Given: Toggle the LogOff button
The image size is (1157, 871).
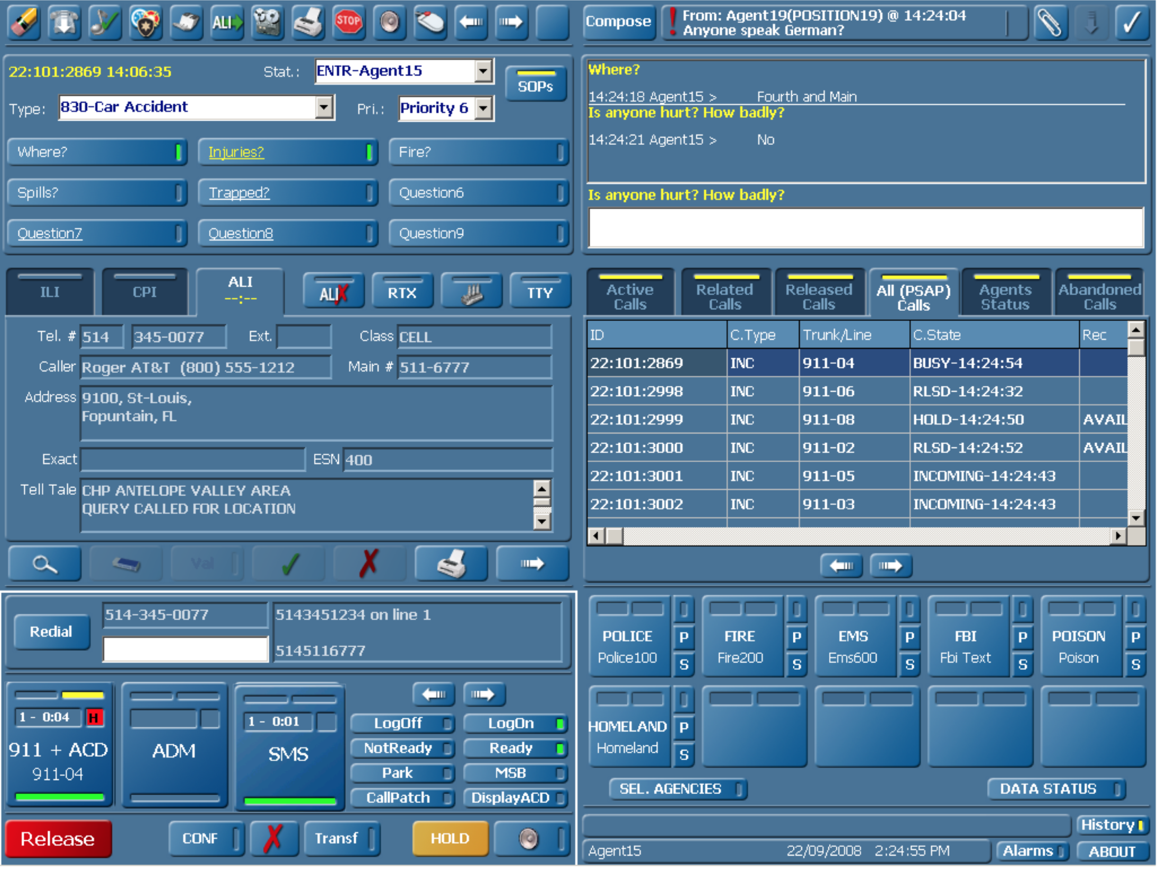Looking at the screenshot, I should 401,723.
